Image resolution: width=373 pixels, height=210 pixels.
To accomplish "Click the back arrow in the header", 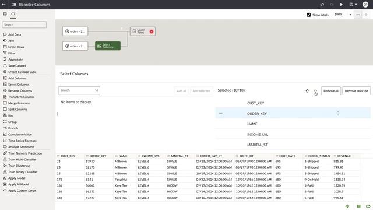I will [x=4, y=5].
